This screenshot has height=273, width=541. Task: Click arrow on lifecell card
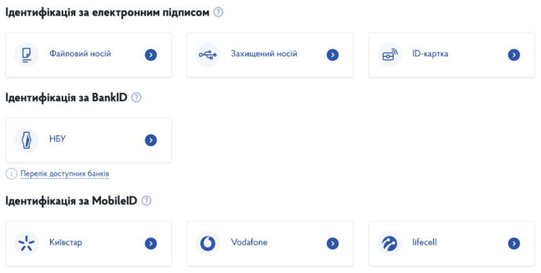[514, 243]
